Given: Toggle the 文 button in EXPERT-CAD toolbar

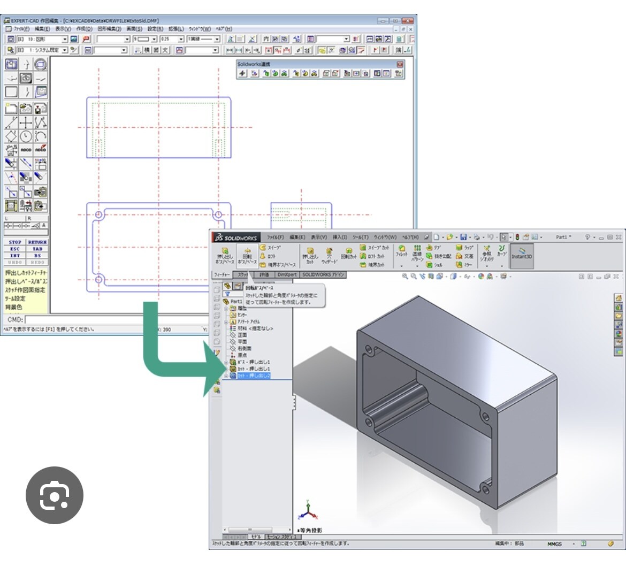Looking at the screenshot, I should click(165, 50).
